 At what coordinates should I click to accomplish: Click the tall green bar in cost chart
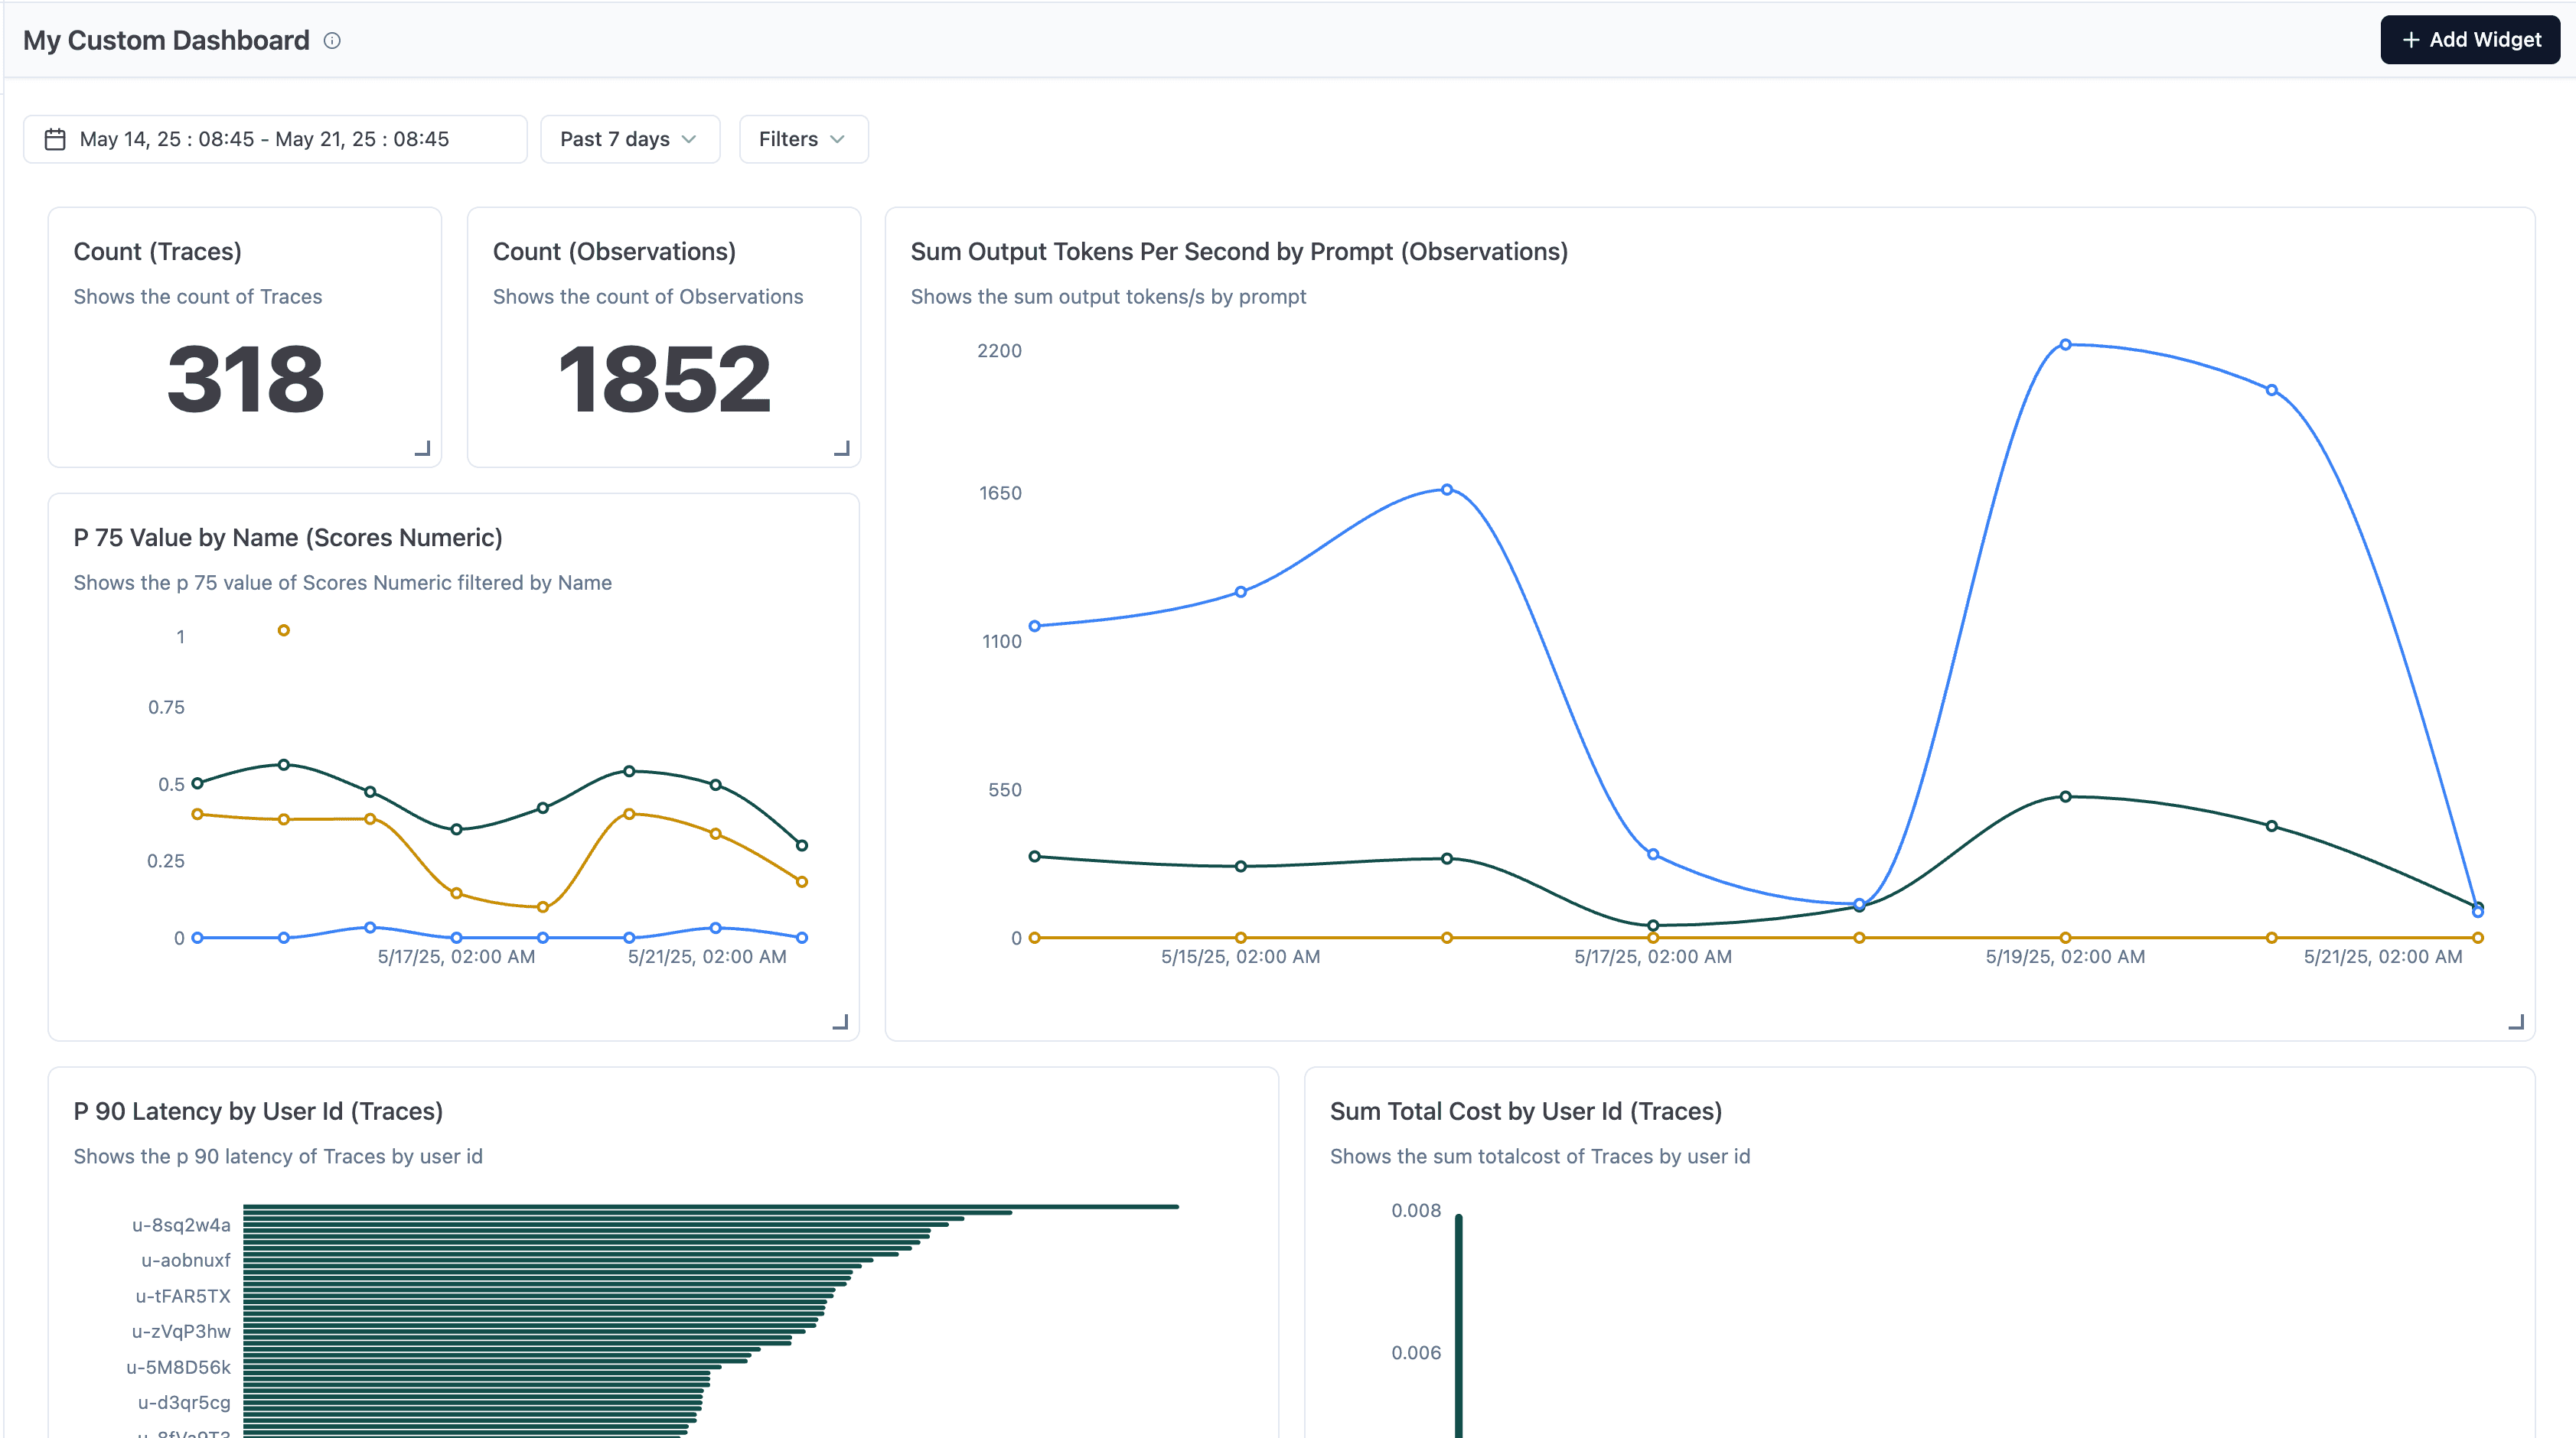[x=1459, y=1329]
